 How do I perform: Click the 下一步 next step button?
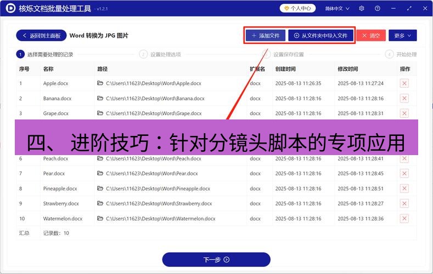coord(216,260)
